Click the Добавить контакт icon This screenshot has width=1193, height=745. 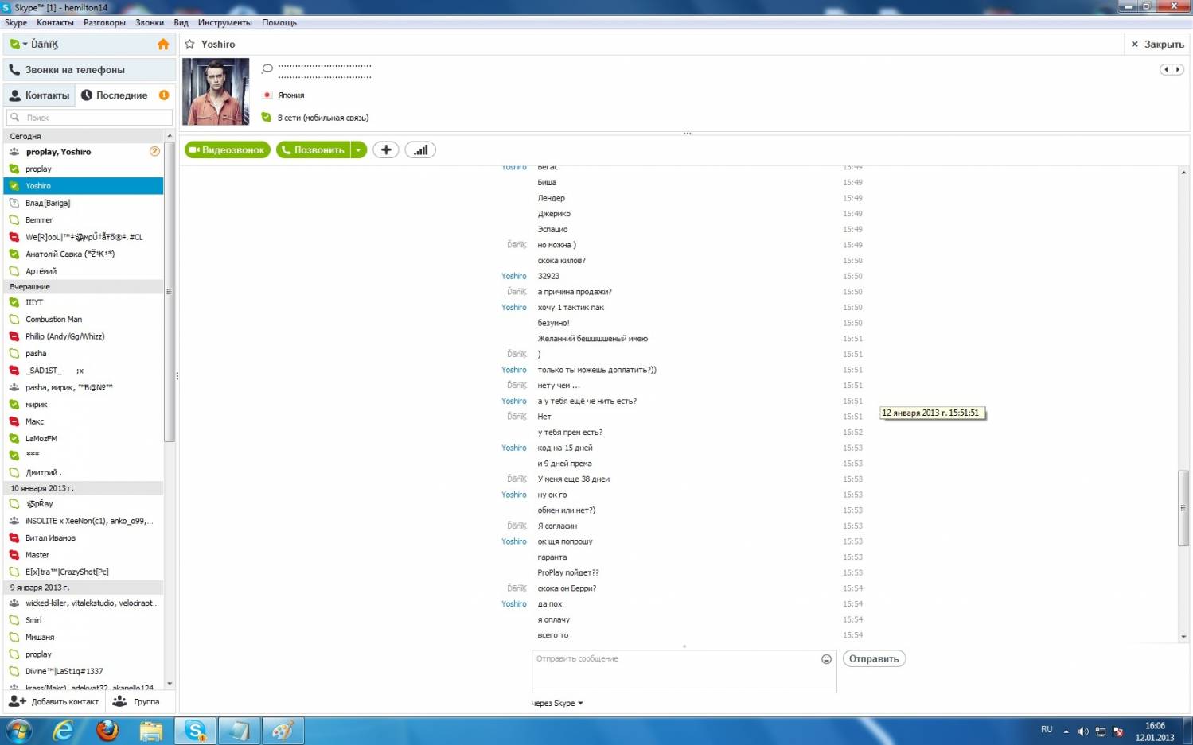click(x=18, y=701)
